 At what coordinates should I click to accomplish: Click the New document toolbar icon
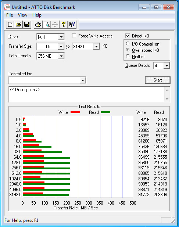[x=10, y=24]
